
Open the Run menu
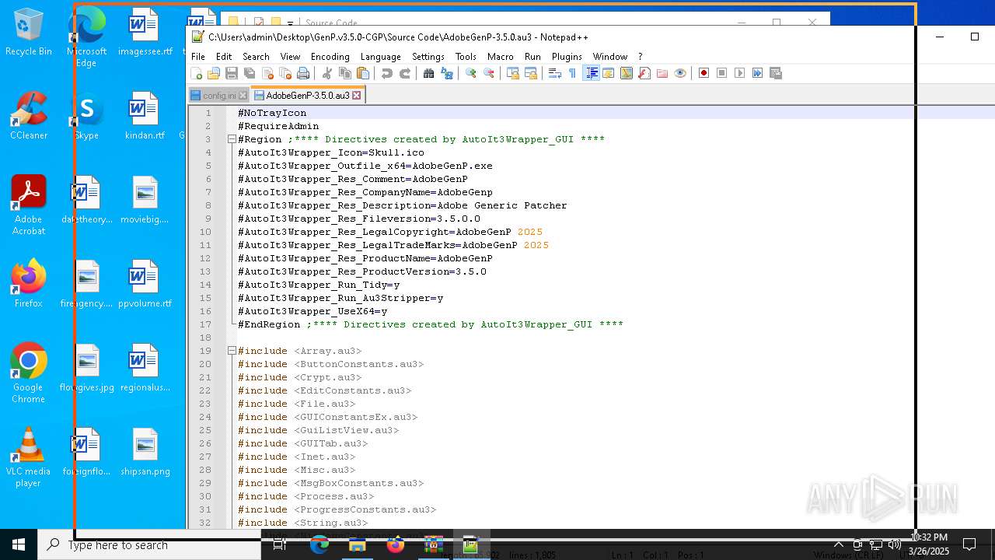(x=532, y=57)
